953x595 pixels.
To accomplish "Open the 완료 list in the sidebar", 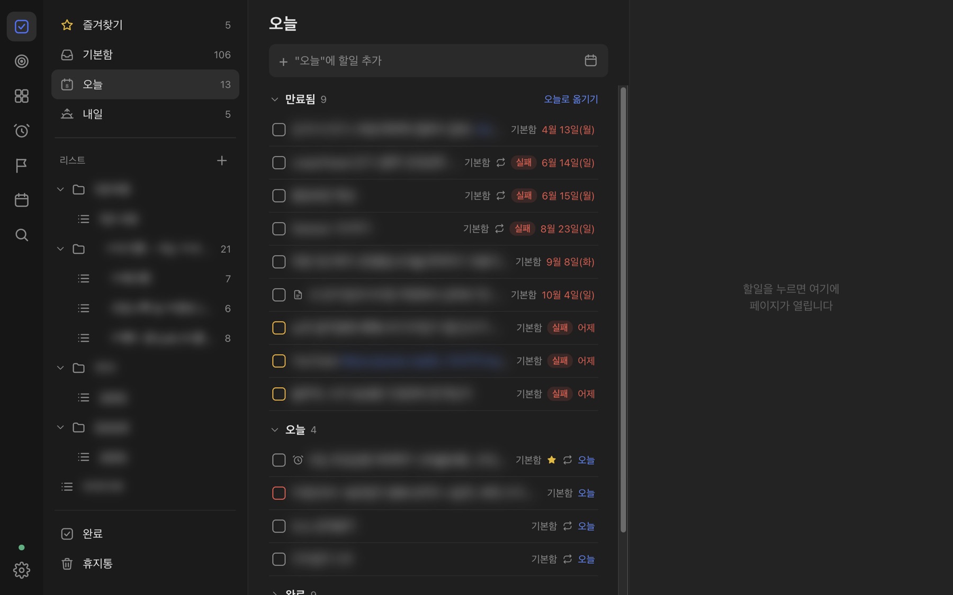I will click(x=145, y=534).
